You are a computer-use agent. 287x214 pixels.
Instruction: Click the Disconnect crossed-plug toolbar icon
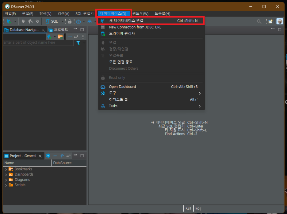(x=37, y=21)
